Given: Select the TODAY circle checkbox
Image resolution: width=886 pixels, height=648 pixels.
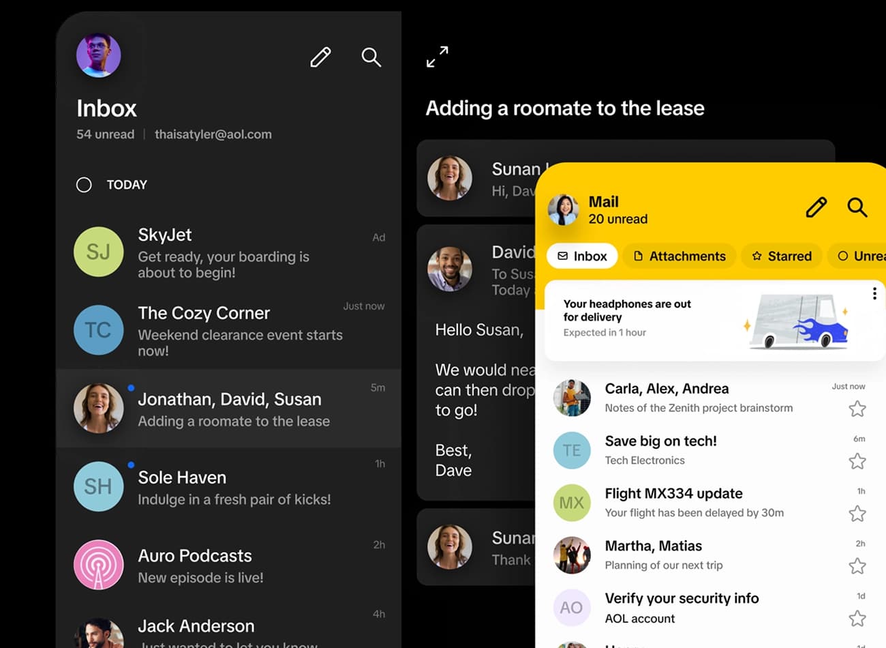Looking at the screenshot, I should 84,185.
